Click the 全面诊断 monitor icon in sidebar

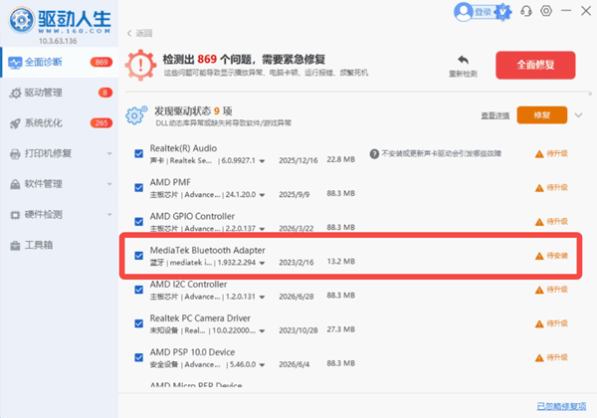15,63
